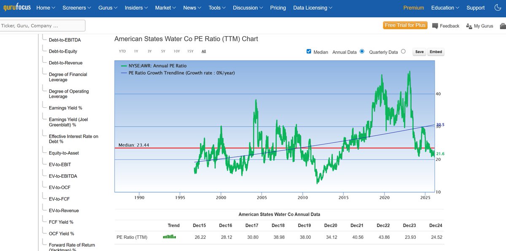
Task: Expand the Discussion dropdown menu
Action: tap(248, 8)
